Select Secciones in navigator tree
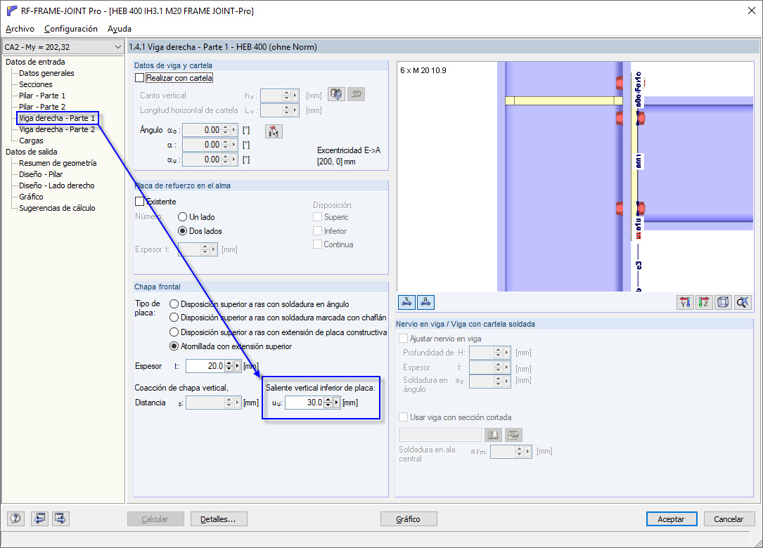 (36, 84)
